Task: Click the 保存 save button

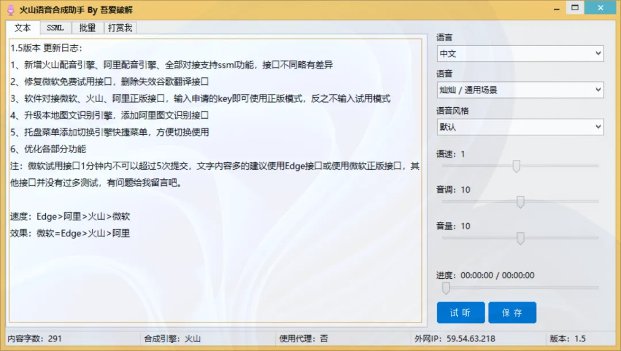Action: tap(512, 313)
